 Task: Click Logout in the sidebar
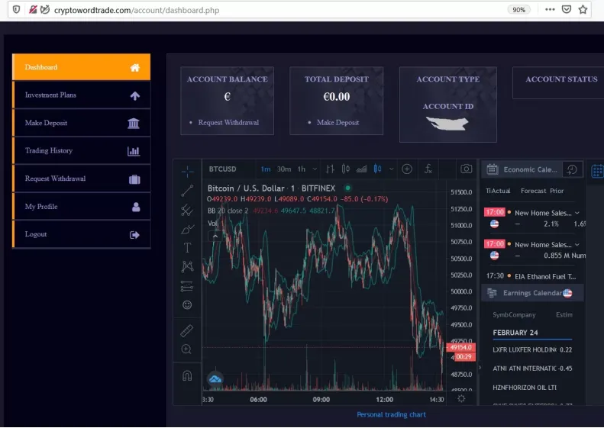pyautogui.click(x=81, y=234)
